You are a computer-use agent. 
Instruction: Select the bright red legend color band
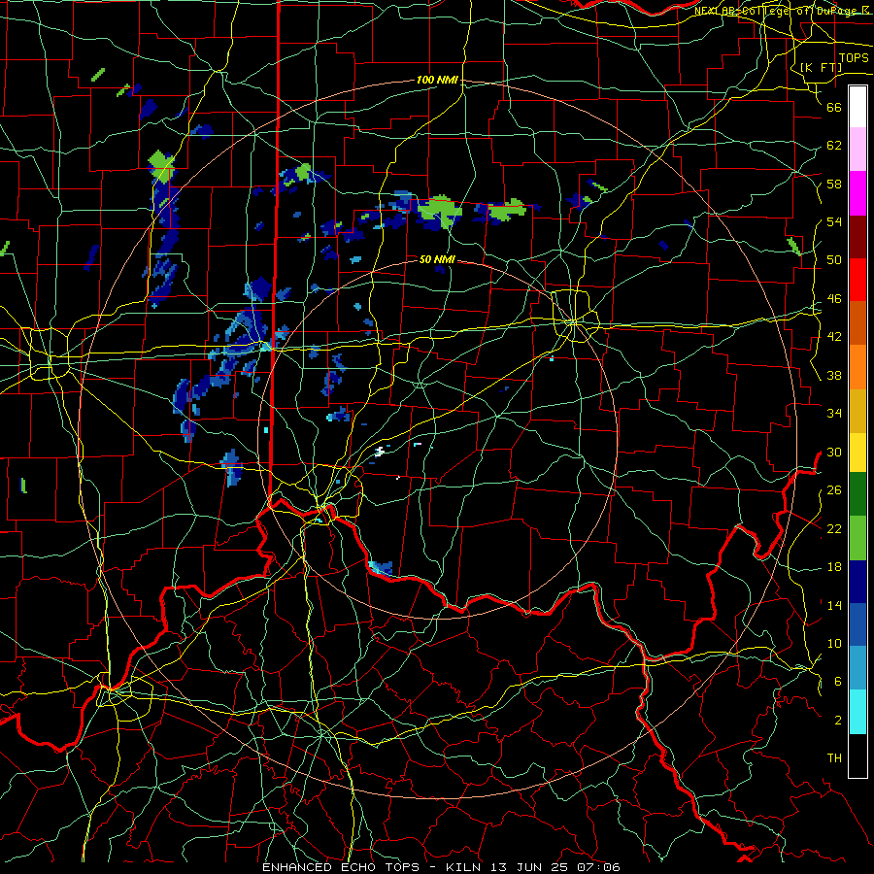pos(857,280)
